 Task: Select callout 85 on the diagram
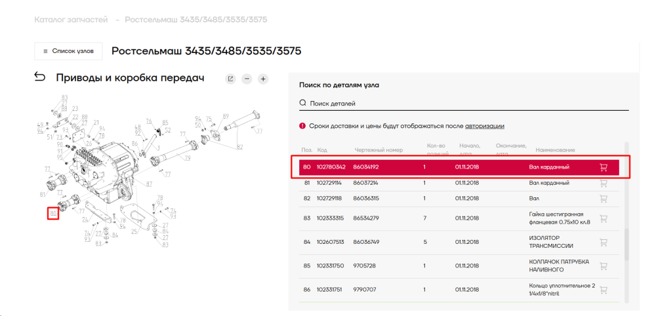pyautogui.click(x=165, y=123)
